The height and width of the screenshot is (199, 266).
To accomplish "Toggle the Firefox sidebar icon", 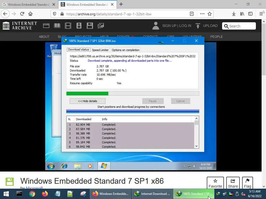I will pos(250,14).
